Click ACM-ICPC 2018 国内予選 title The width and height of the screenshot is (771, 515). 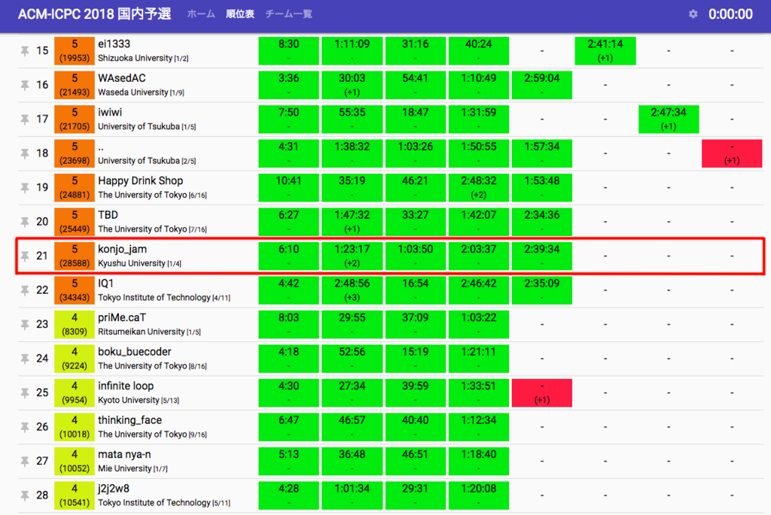coord(94,14)
